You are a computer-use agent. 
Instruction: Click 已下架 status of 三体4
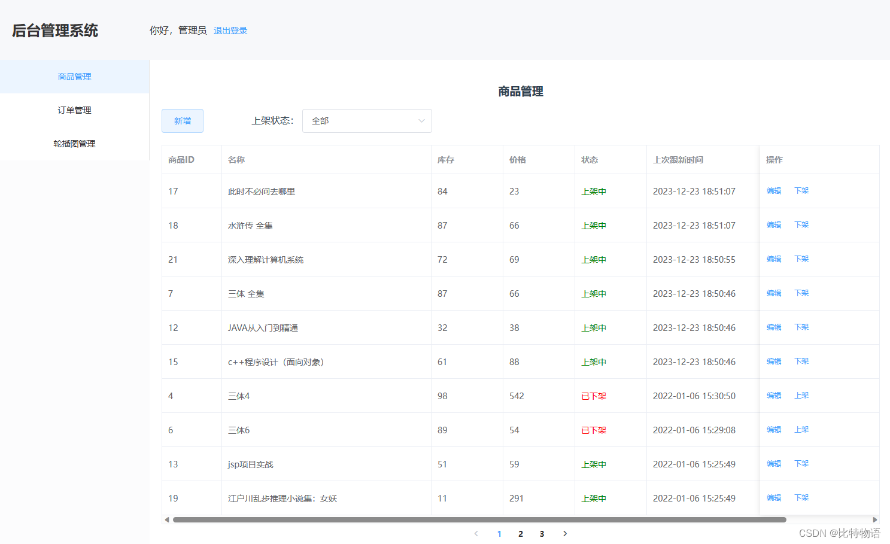tap(594, 396)
